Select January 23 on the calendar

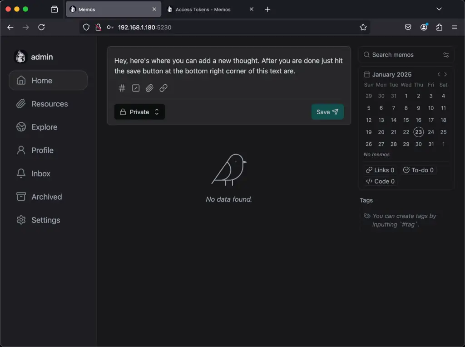(418, 132)
